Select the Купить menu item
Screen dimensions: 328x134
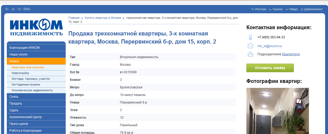[36, 61]
